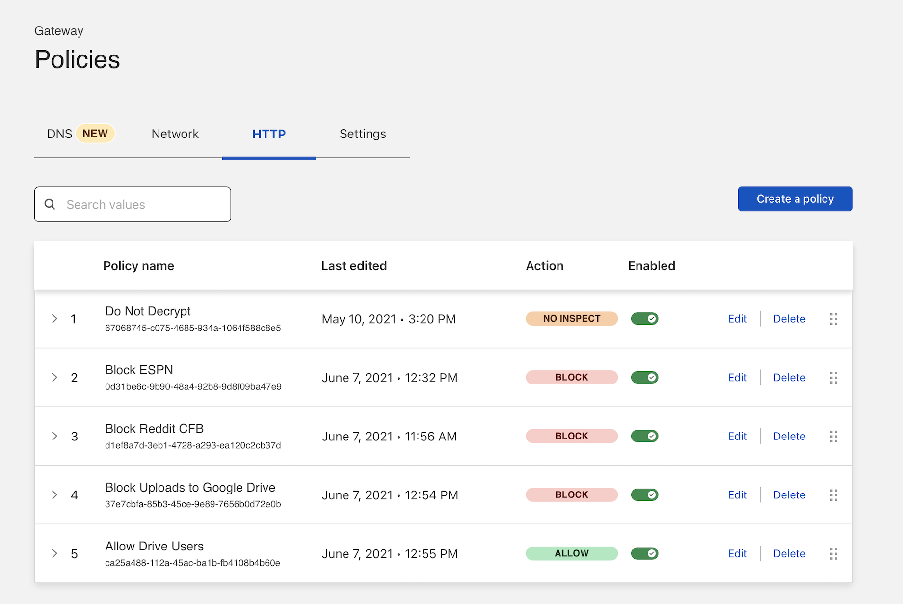Click the NO INSPECT action badge
This screenshot has width=903, height=604.
click(x=571, y=319)
